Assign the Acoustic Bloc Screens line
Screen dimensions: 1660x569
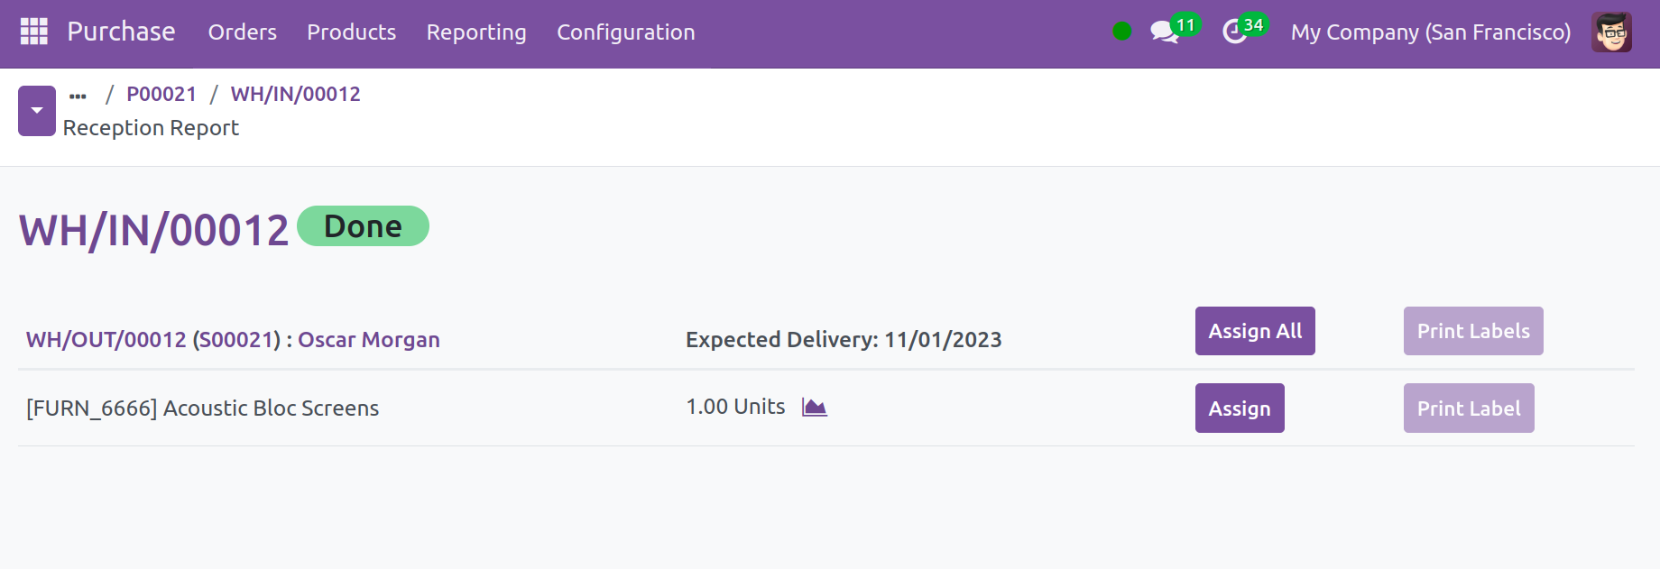click(1239, 408)
